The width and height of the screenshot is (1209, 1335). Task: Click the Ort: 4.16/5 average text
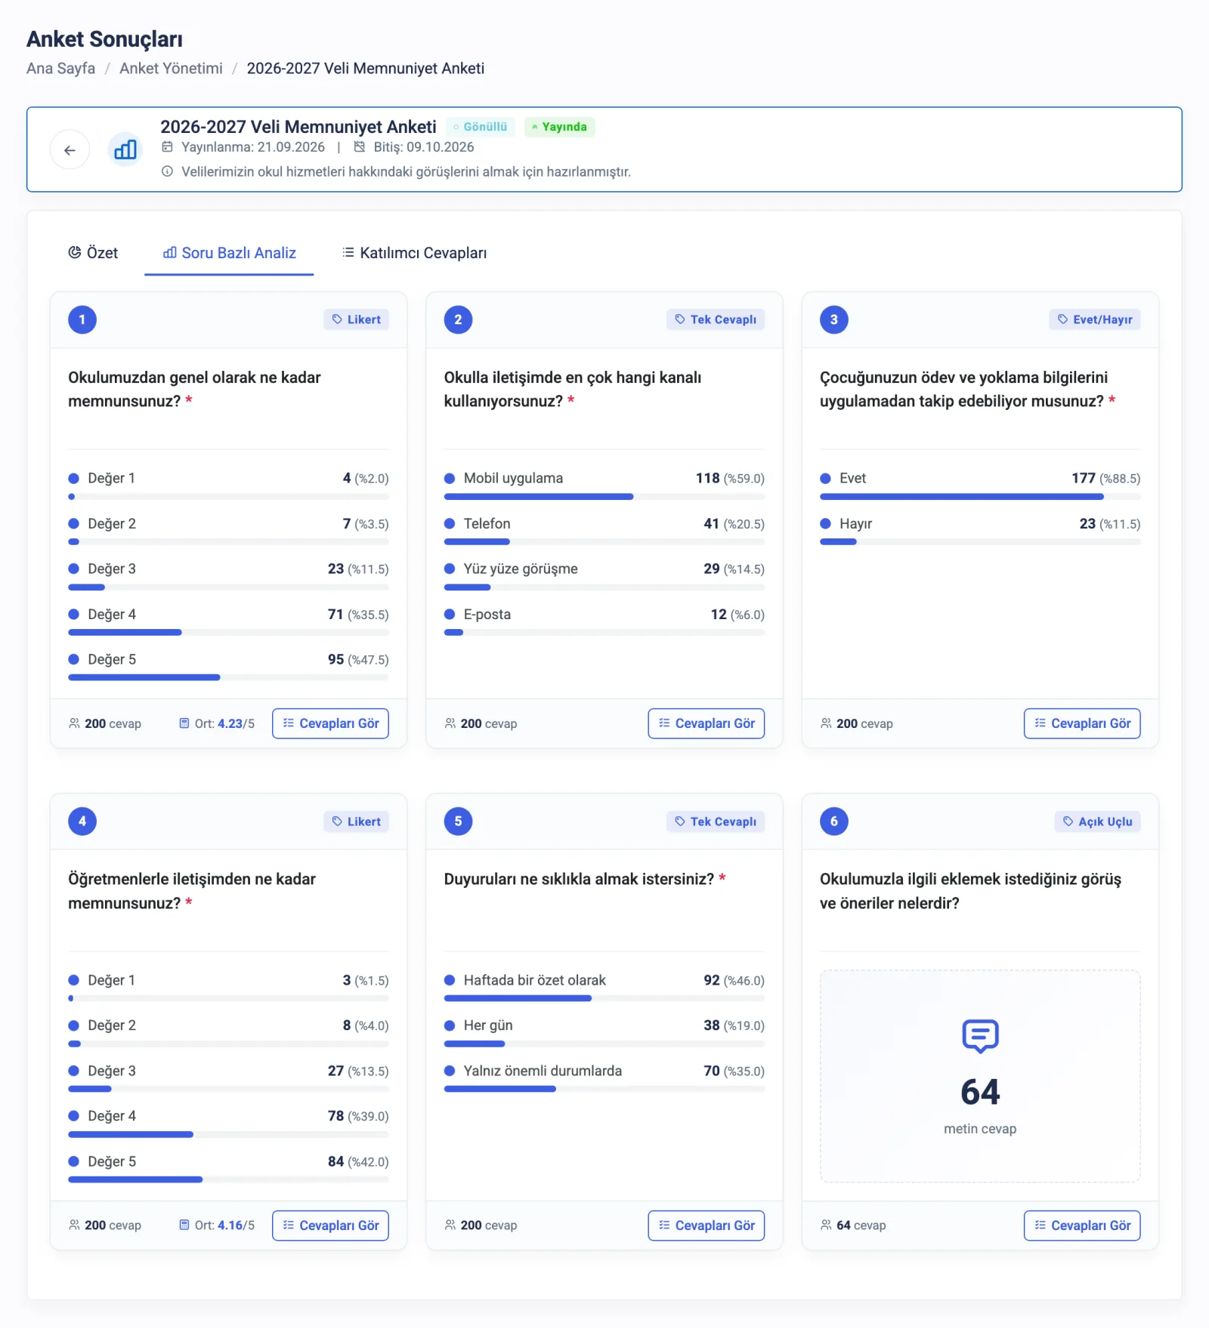pos(217,1225)
